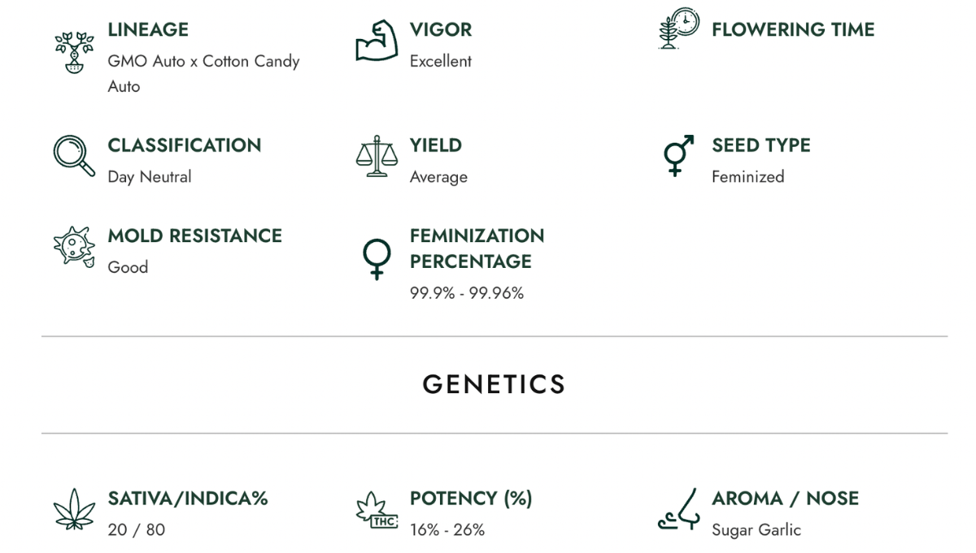
Task: Click the Sugar Garlic aroma value
Action: pos(756,530)
